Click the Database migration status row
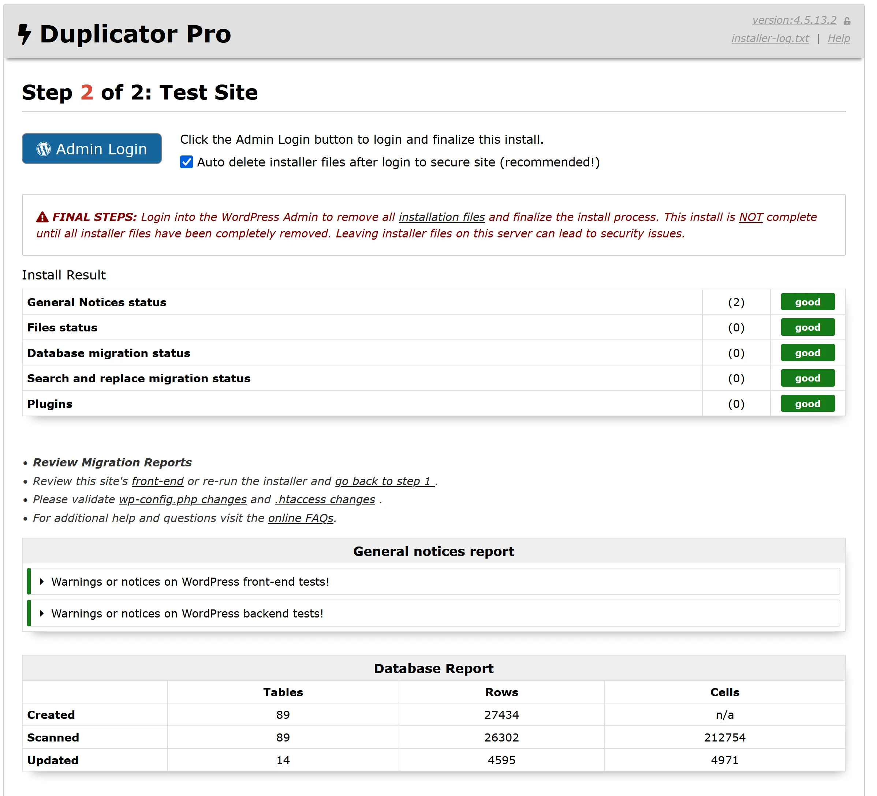The height and width of the screenshot is (796, 877). click(109, 353)
